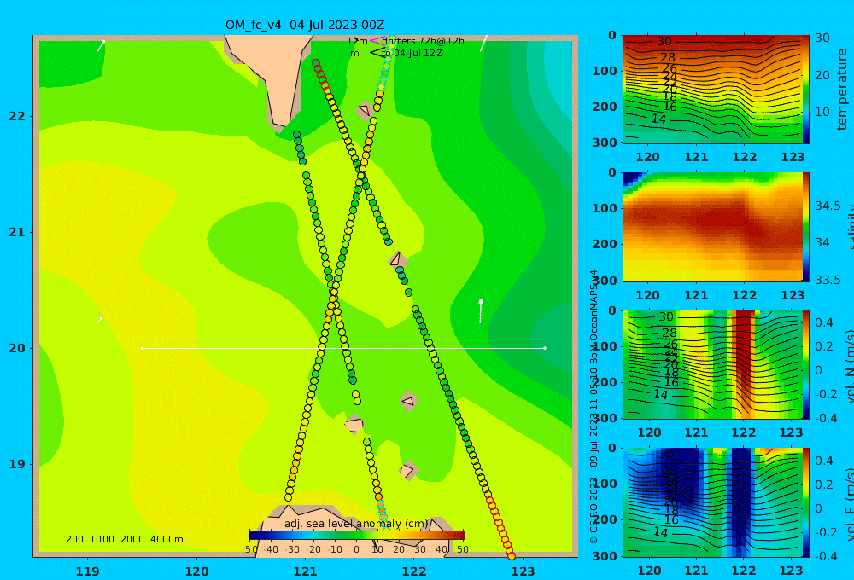The width and height of the screenshot is (854, 580).
Task: Click latitude label 21 on the map axis
Action: tap(17, 232)
